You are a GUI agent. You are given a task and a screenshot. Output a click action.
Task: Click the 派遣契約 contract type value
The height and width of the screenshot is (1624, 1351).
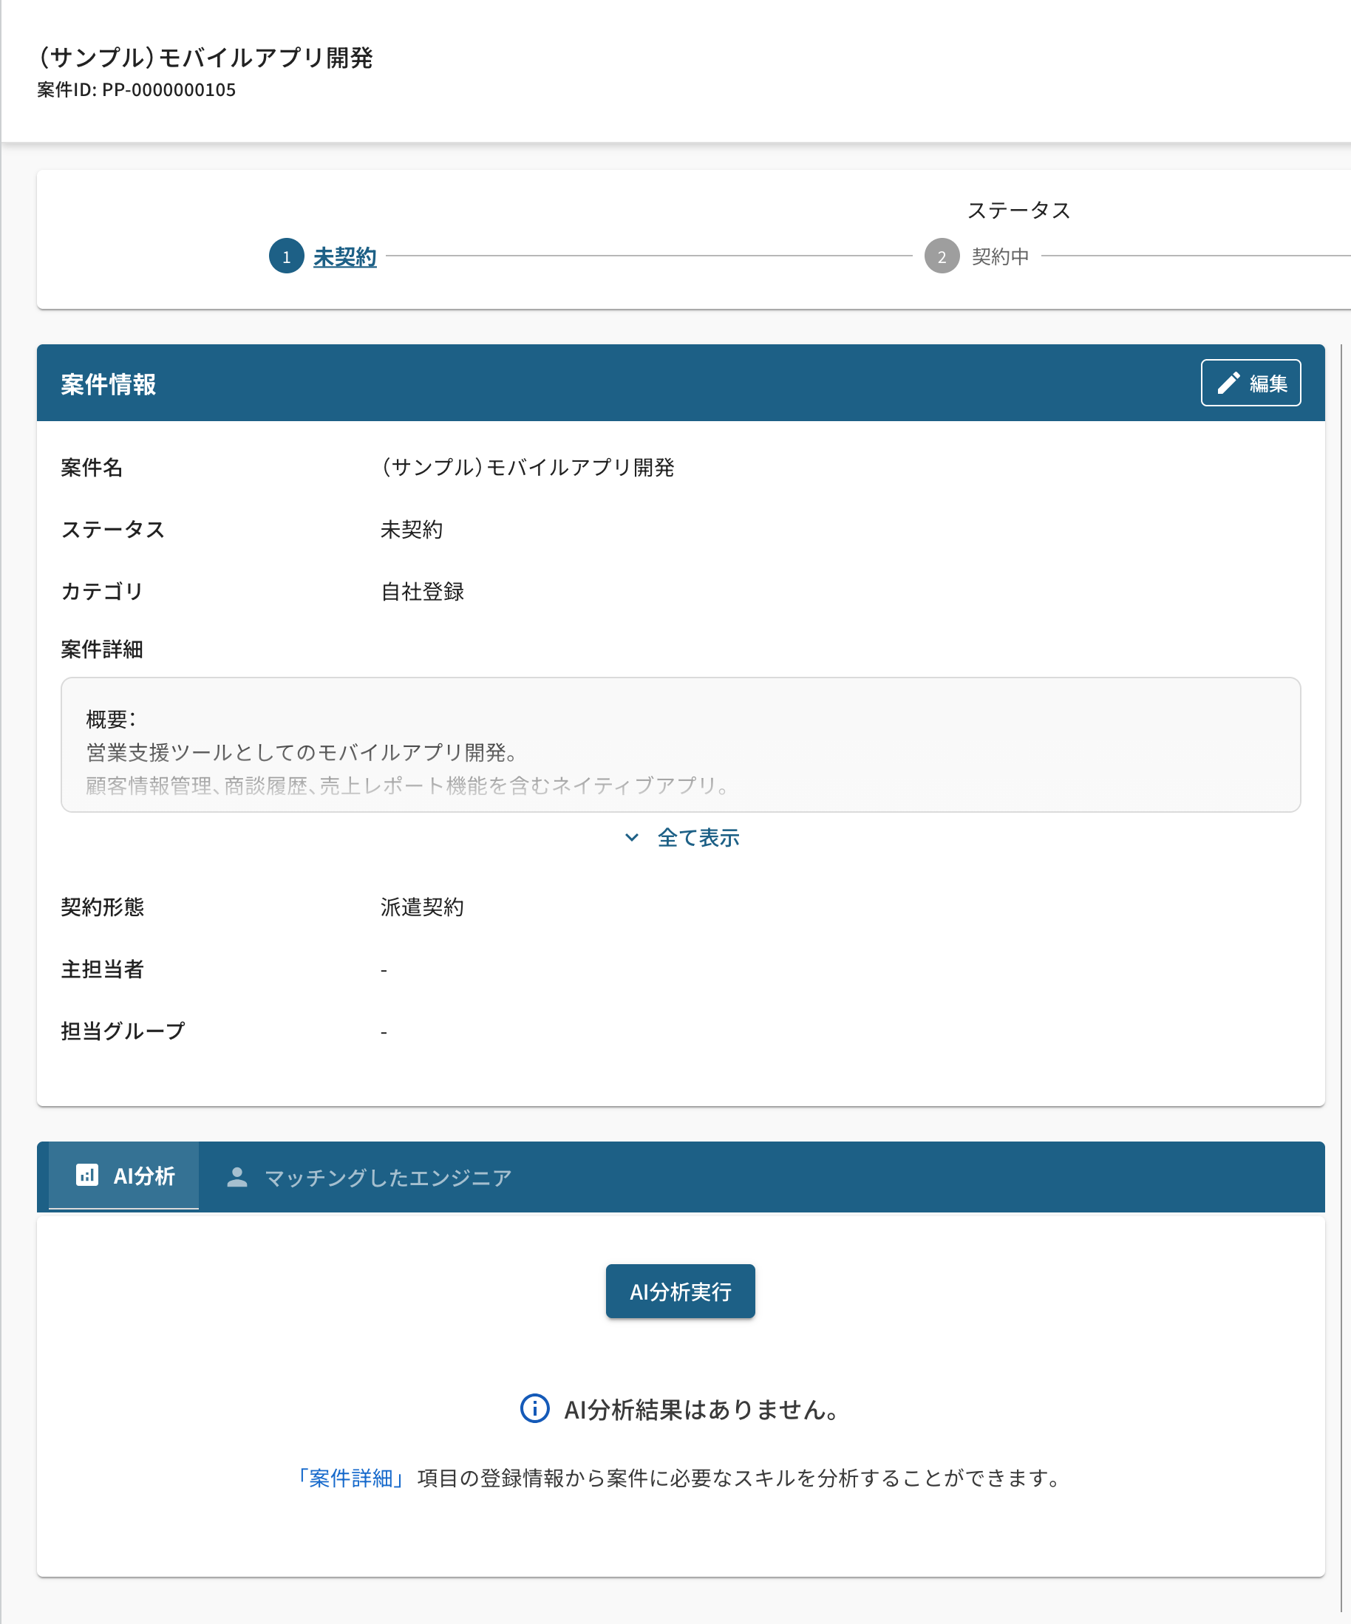tap(422, 907)
